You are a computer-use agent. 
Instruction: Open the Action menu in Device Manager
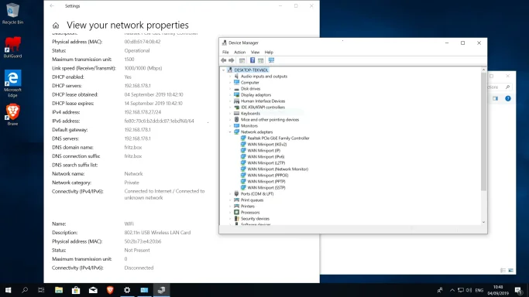coord(239,52)
